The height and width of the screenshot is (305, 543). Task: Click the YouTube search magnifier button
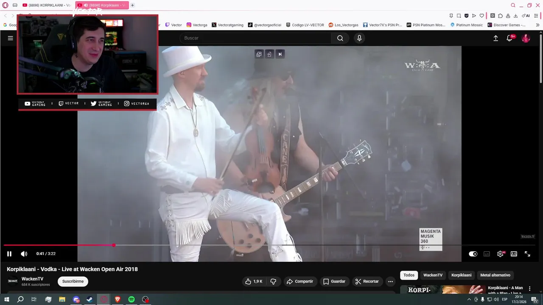[x=340, y=38]
